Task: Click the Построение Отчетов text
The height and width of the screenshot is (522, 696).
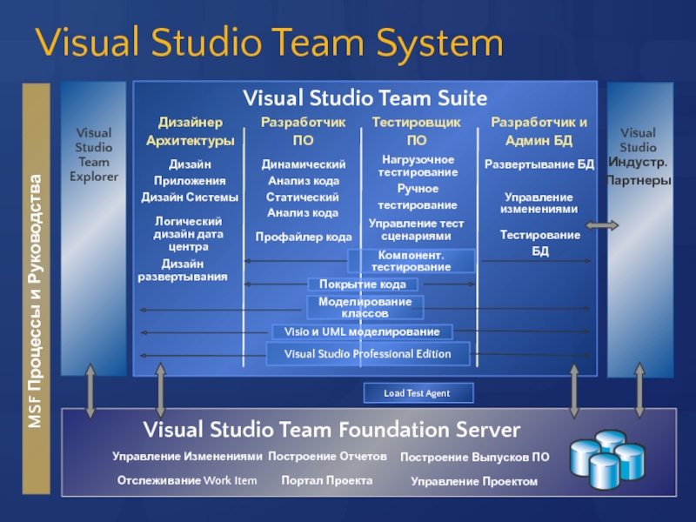Action: pyautogui.click(x=328, y=456)
